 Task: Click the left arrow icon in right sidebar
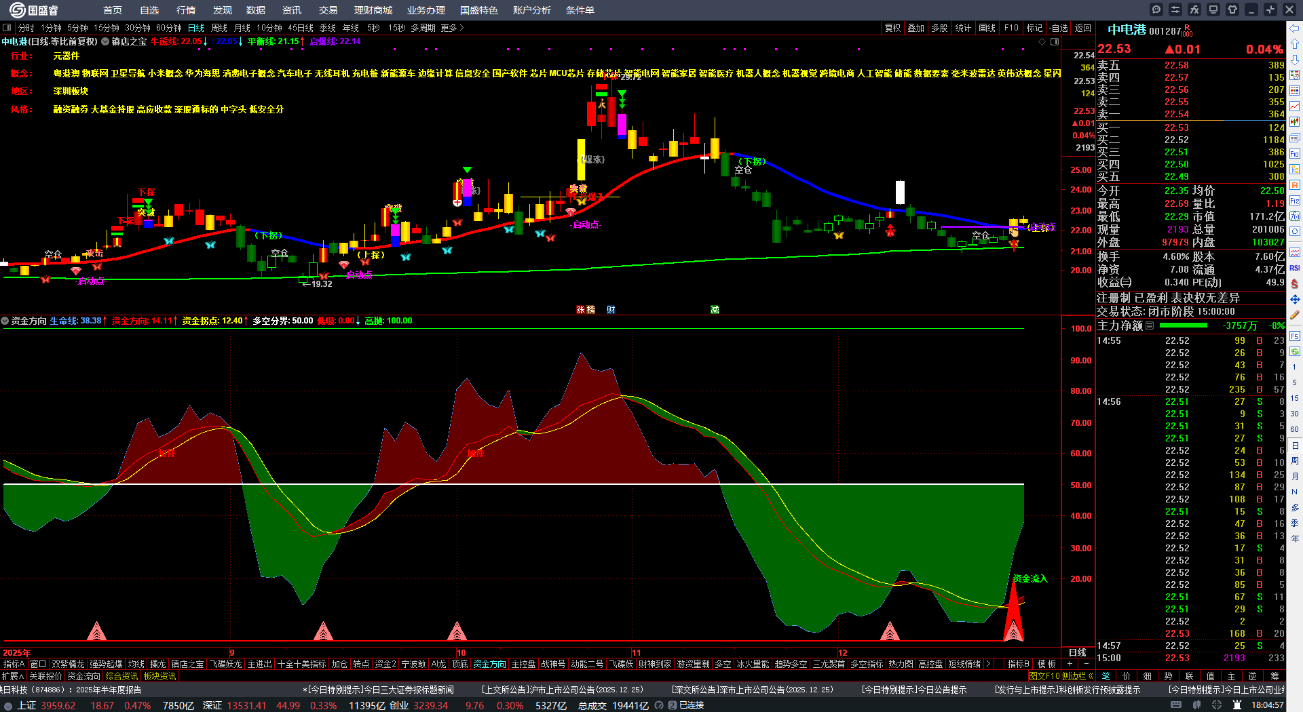pyautogui.click(x=1295, y=28)
